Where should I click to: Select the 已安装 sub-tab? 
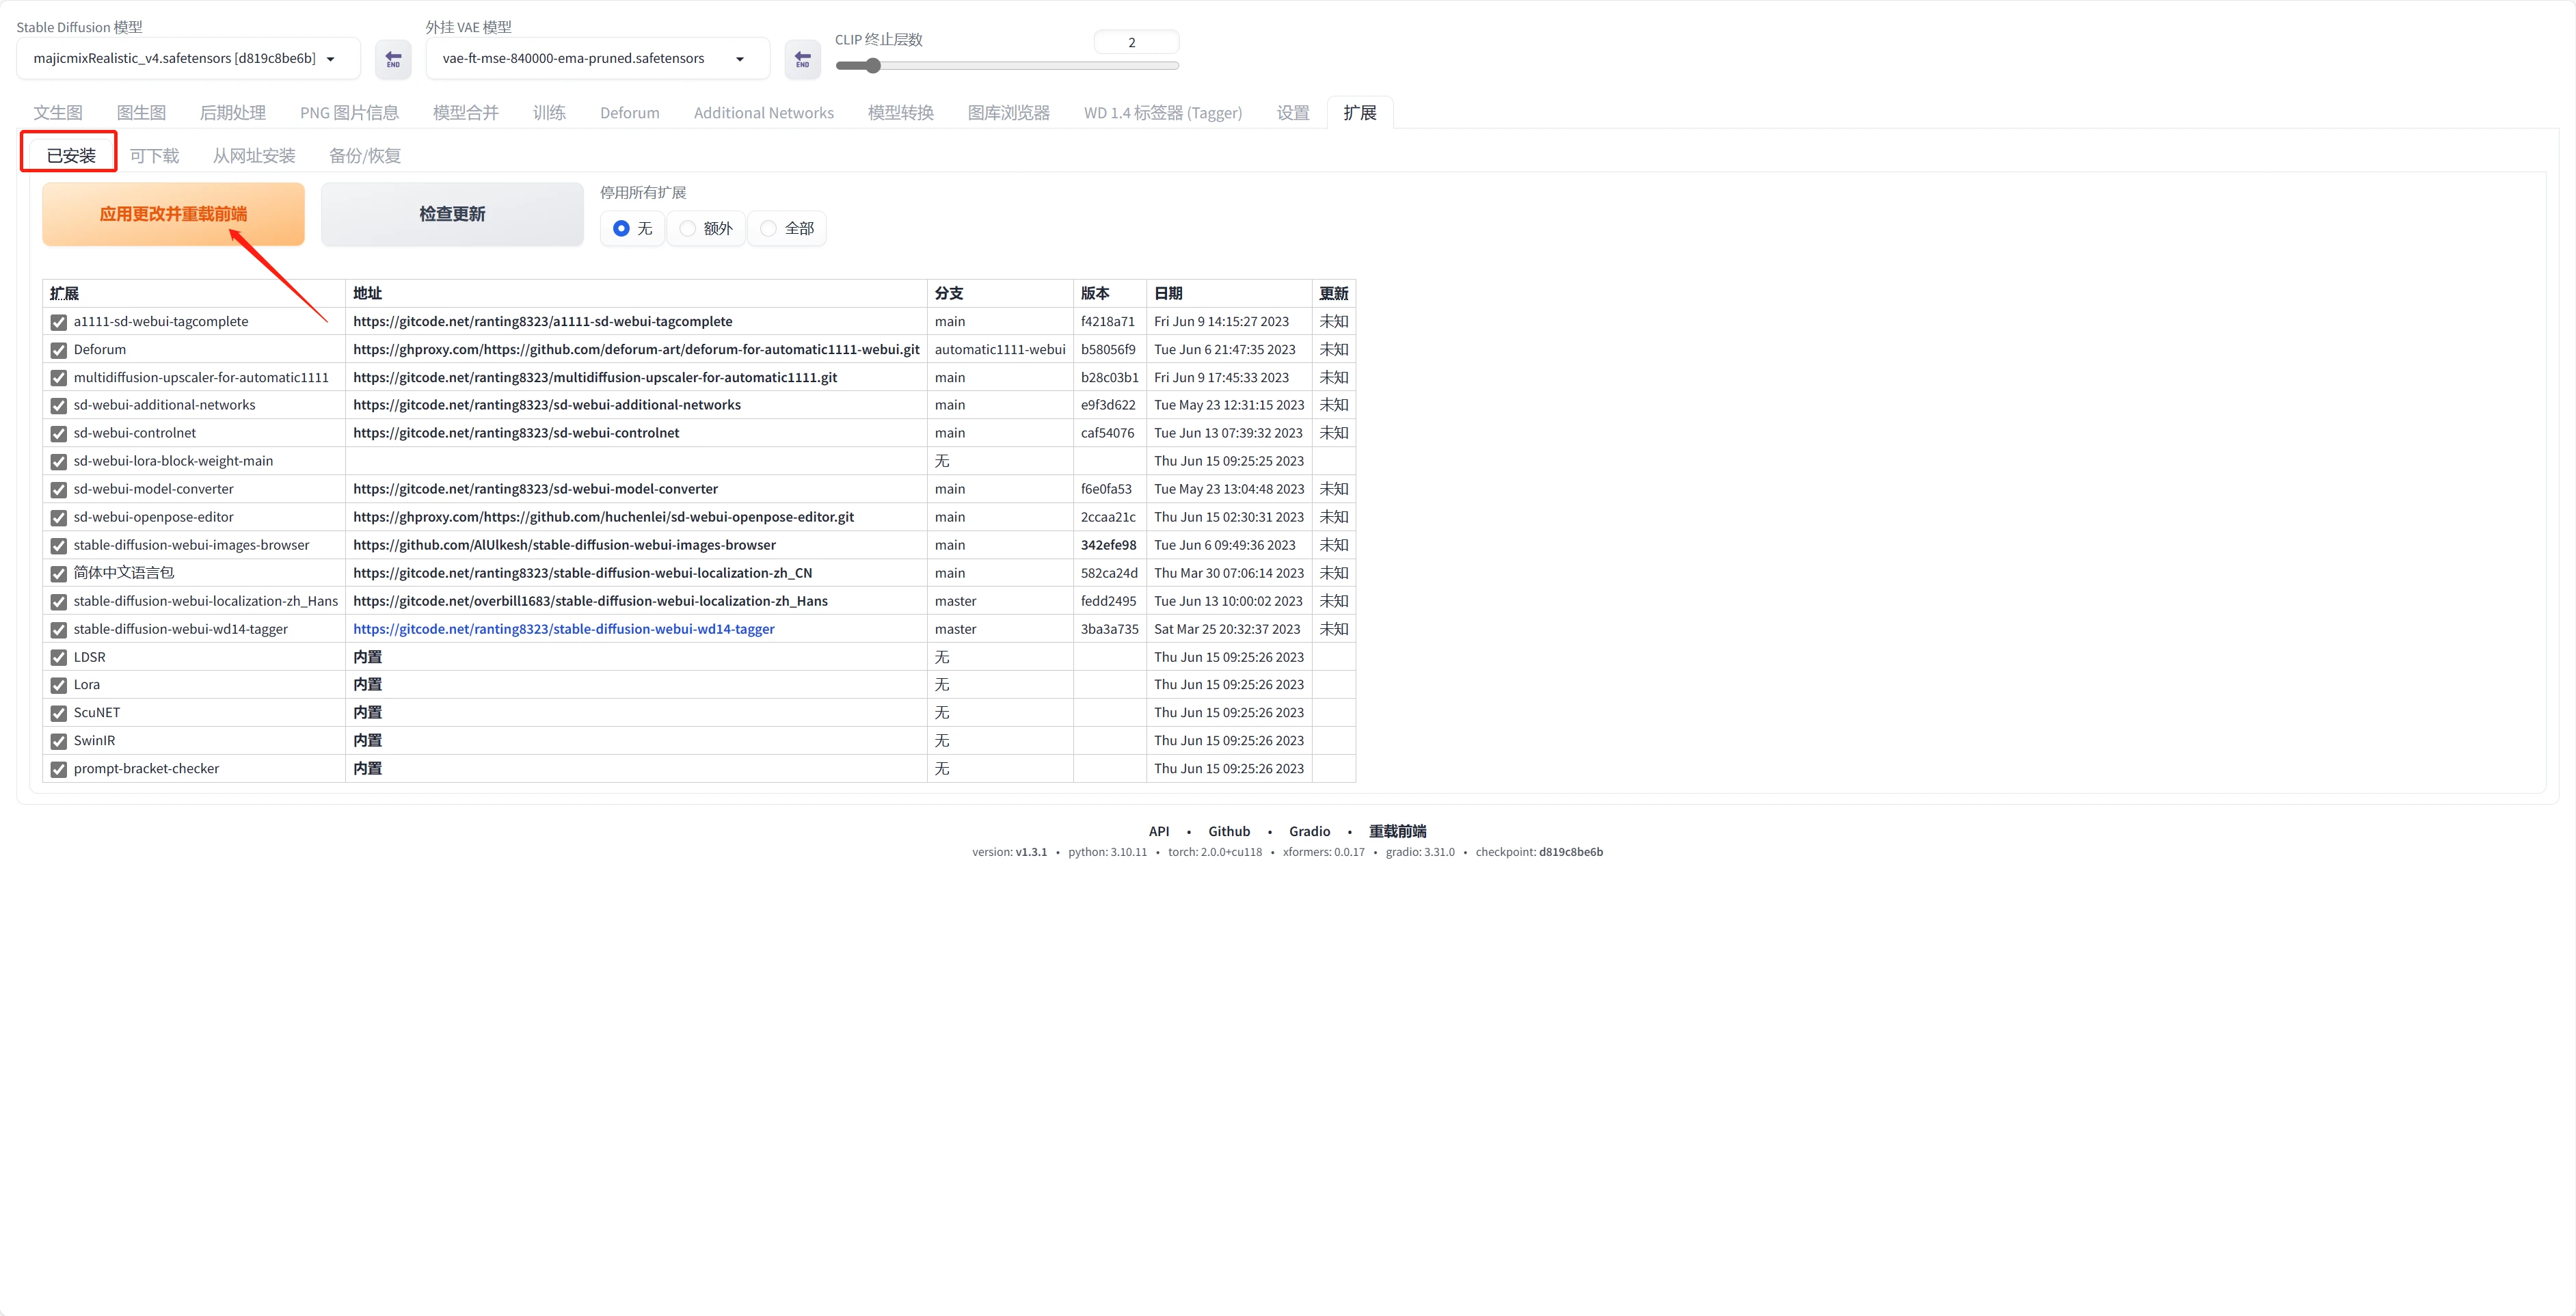tap(71, 155)
